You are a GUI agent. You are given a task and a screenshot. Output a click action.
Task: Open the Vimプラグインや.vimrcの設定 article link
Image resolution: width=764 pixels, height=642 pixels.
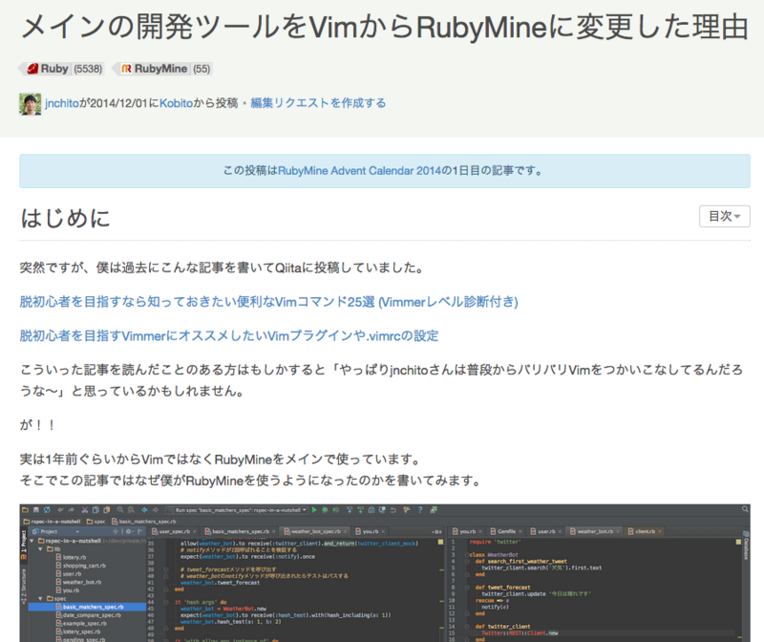229,336
